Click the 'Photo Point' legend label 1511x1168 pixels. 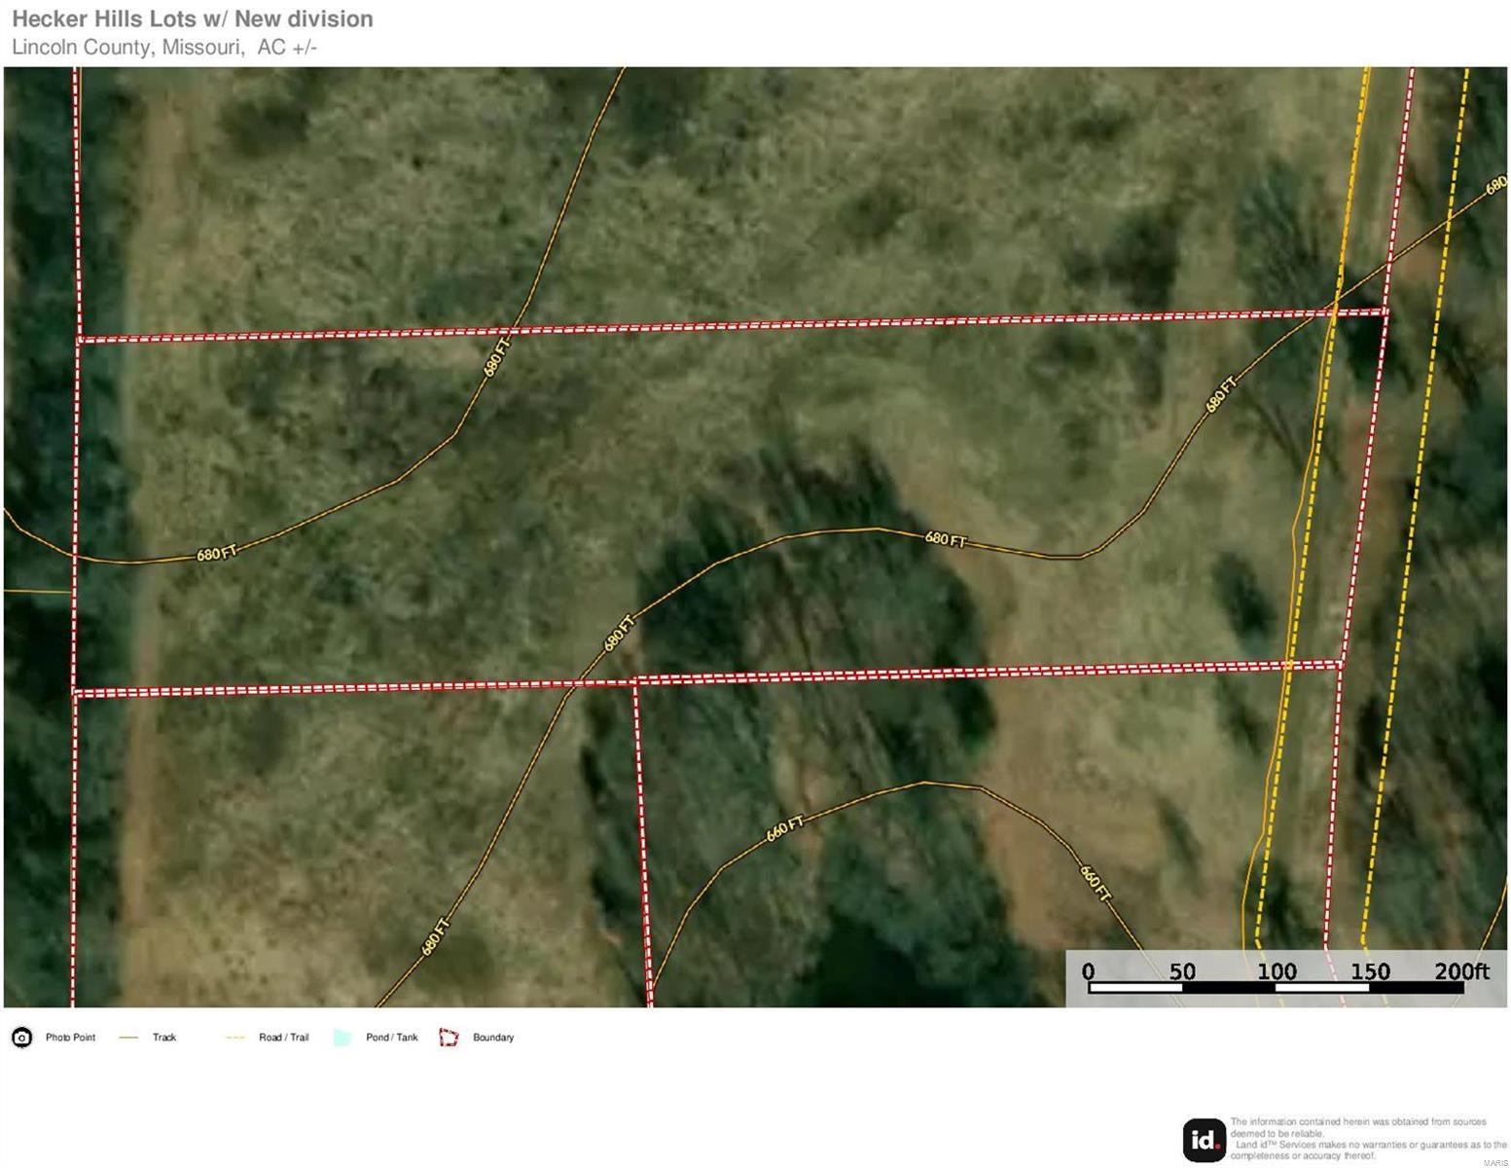(x=70, y=1038)
